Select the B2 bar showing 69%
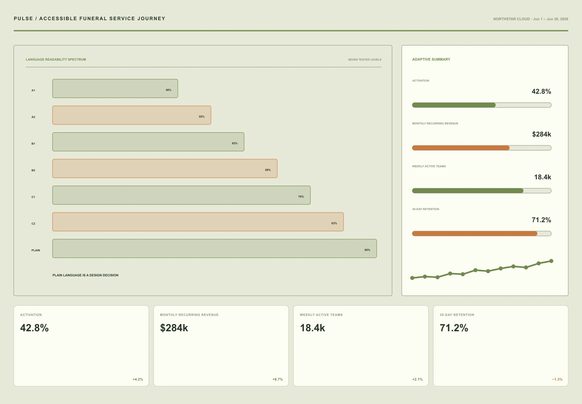Viewport: 582px width, 404px height. [165, 168]
